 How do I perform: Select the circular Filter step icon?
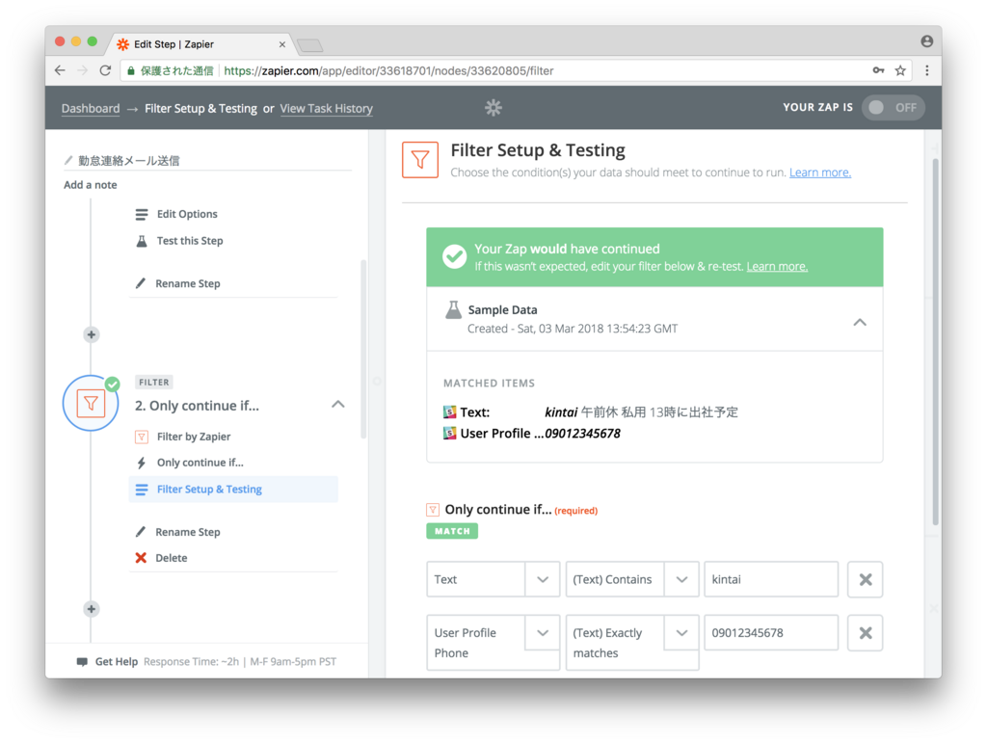[x=91, y=403]
